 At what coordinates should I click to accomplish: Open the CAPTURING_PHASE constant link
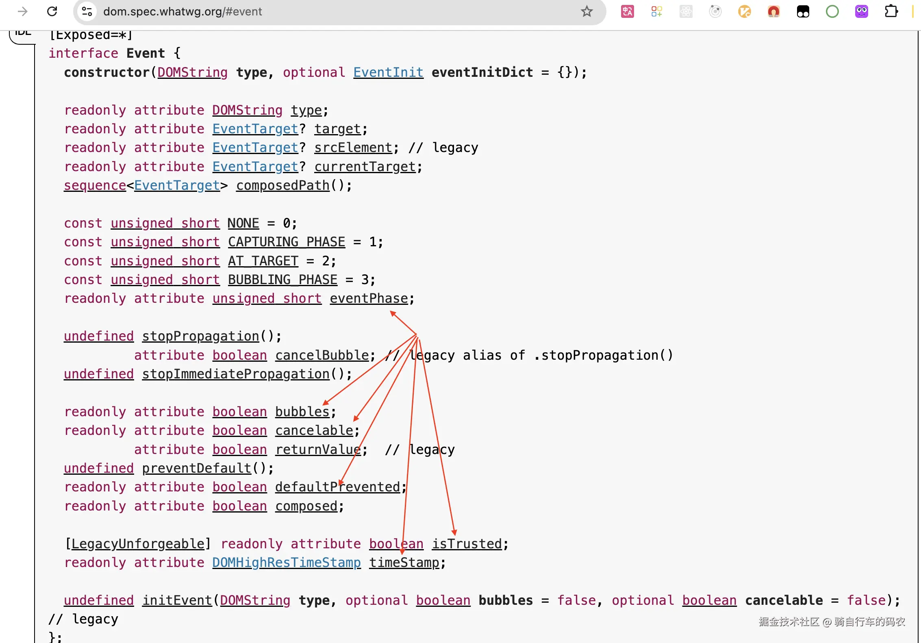coord(286,242)
